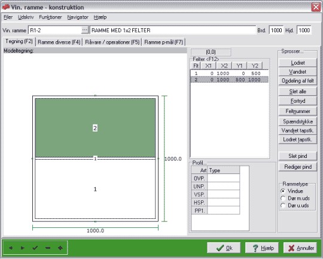The width and height of the screenshot is (323, 259).
Task: Open the Navigator menu
Action: (x=78, y=17)
